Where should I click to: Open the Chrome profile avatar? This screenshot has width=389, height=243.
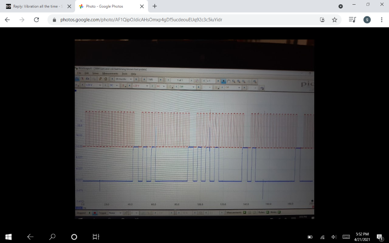pyautogui.click(x=367, y=20)
